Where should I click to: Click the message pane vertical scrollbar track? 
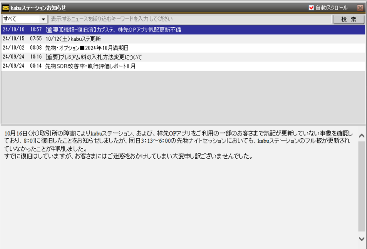(362, 187)
